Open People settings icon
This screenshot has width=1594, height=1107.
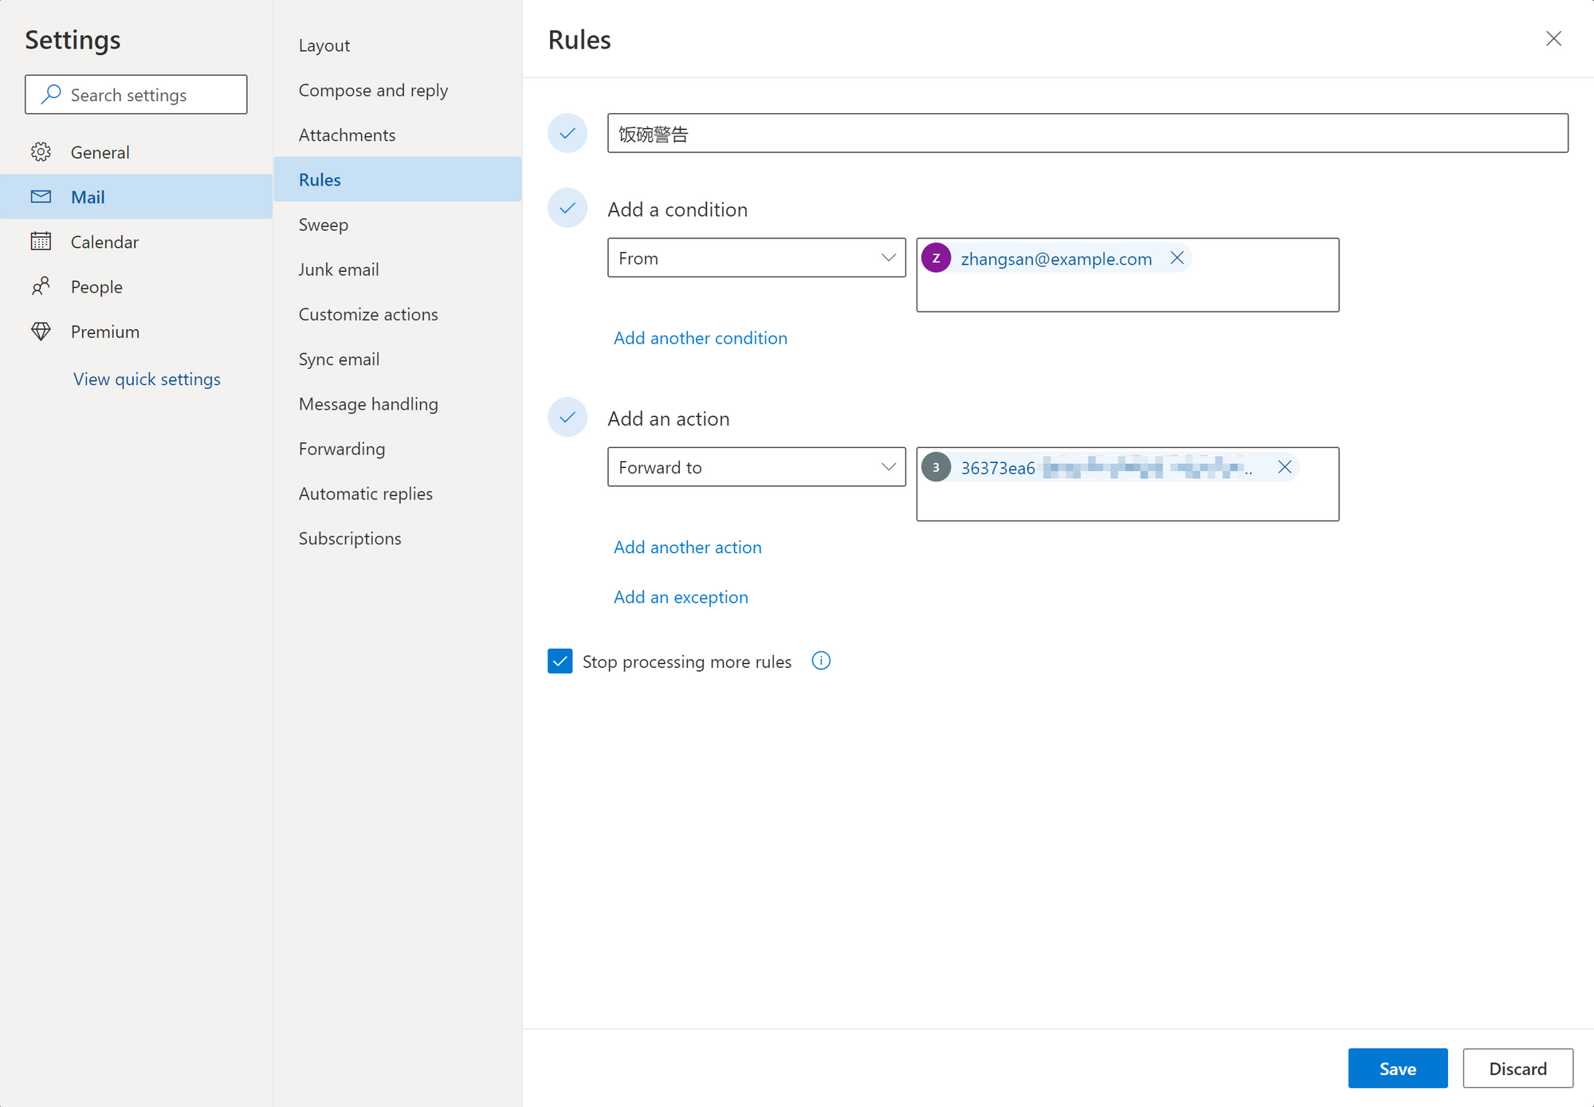[x=41, y=286]
